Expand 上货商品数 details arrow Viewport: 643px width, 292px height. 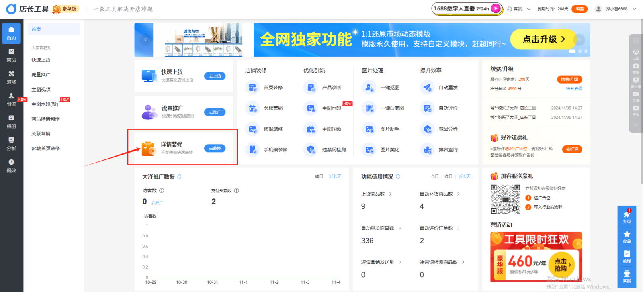click(390, 194)
